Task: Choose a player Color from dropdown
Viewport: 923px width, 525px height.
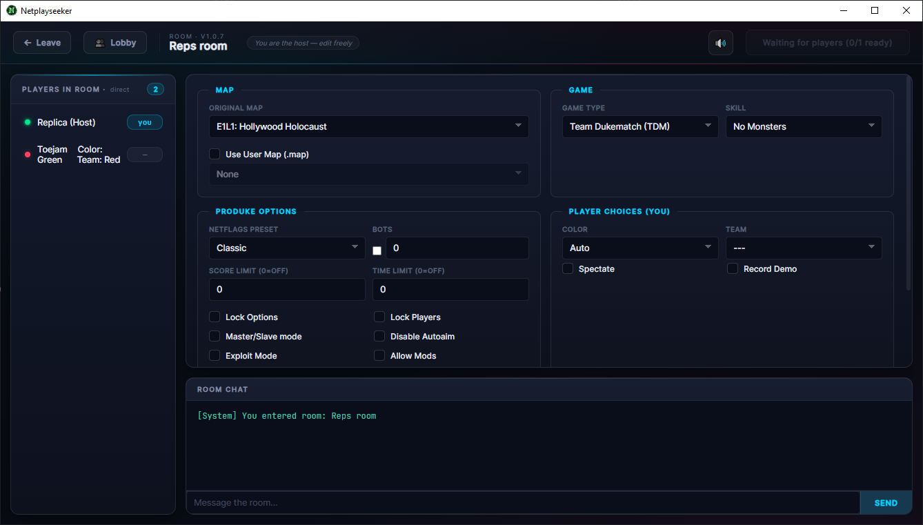Action: 640,248
